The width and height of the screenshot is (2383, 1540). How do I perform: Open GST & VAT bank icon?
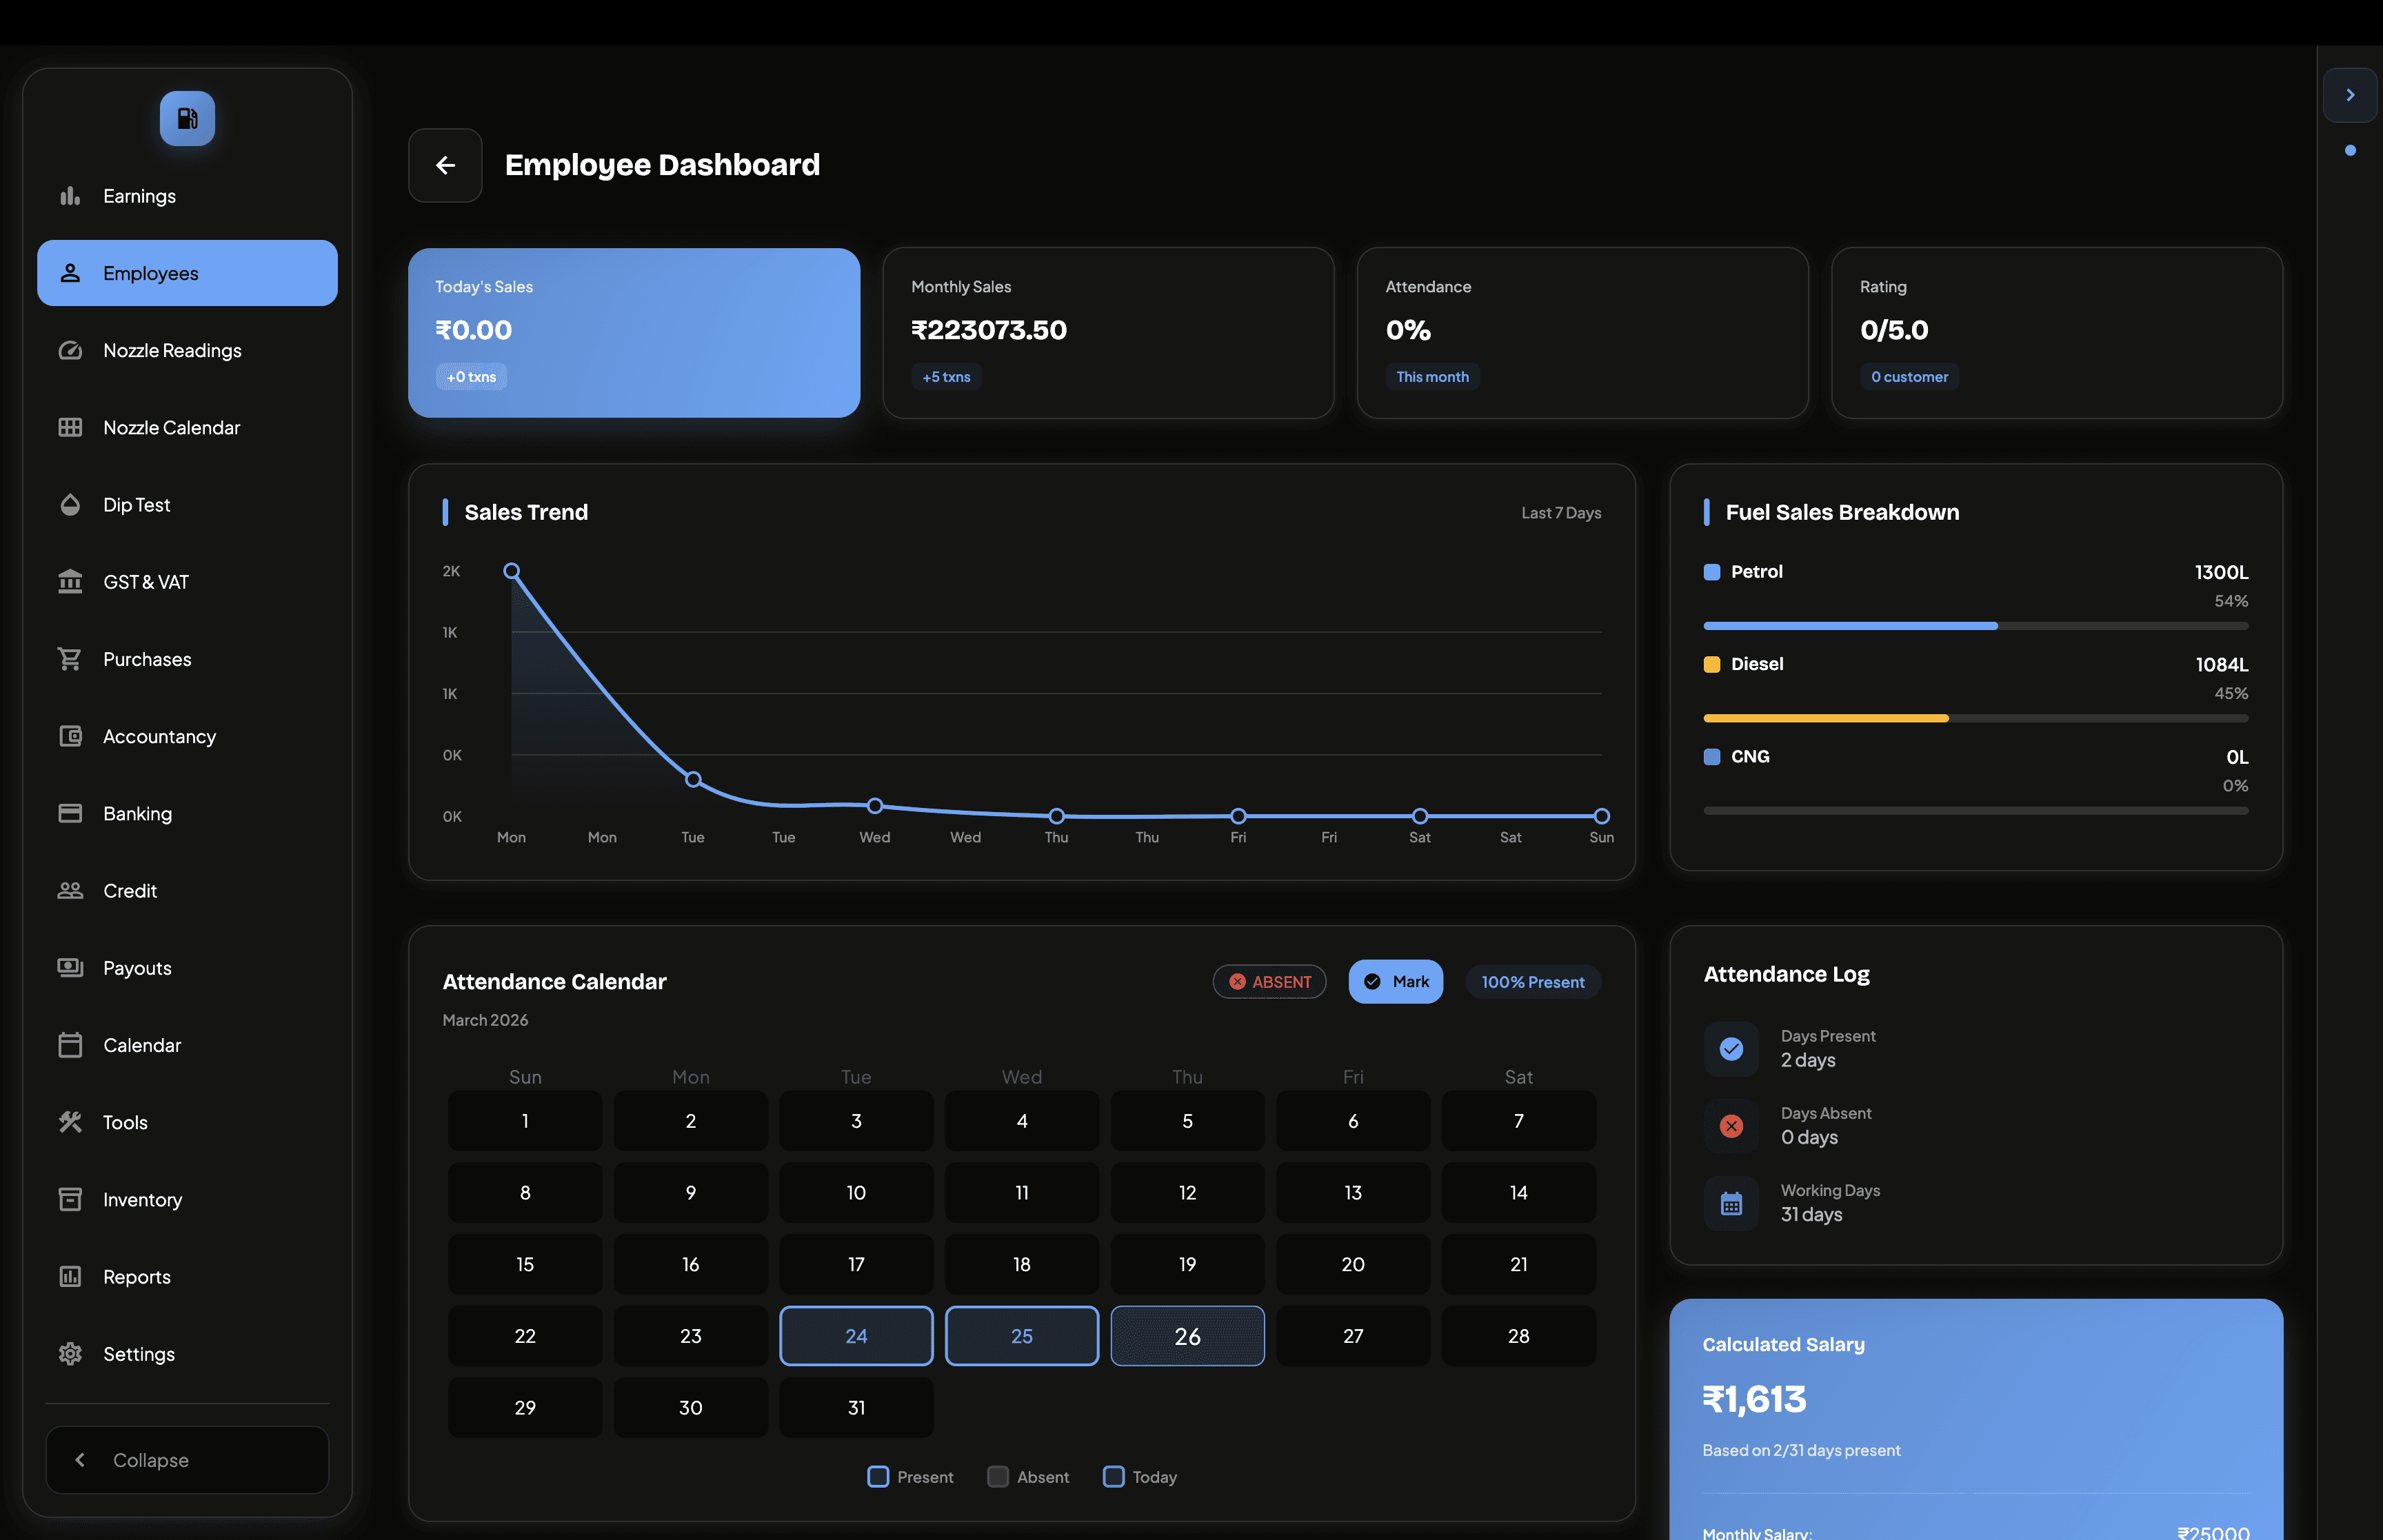pos(70,582)
